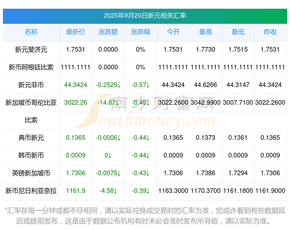Viewport: 290px width, 230px height.
Task: Select the 新币尼日利亚奈拉 row name
Action: pos(31,191)
